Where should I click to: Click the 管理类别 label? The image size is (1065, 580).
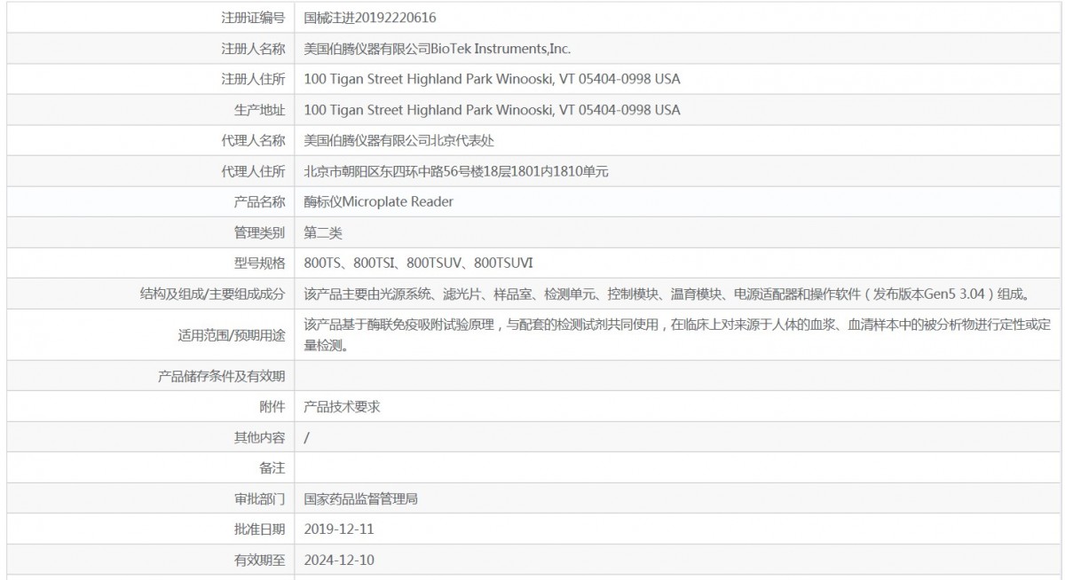(259, 232)
